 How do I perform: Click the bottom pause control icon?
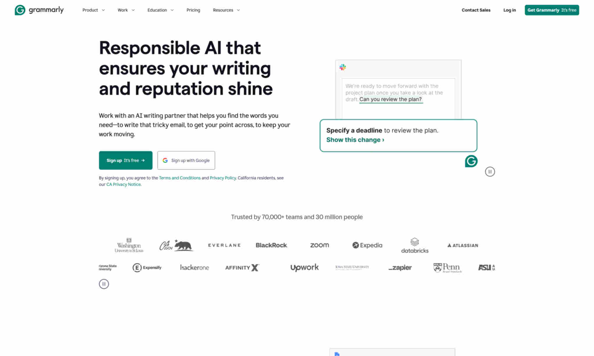click(x=104, y=284)
